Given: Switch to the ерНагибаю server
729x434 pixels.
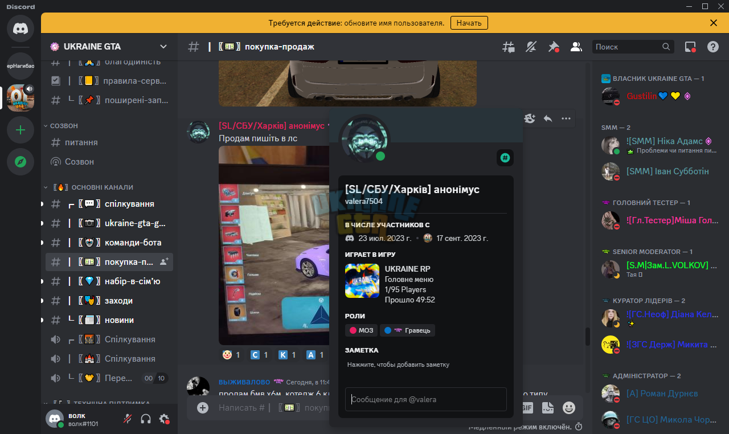Looking at the screenshot, I should (x=21, y=66).
